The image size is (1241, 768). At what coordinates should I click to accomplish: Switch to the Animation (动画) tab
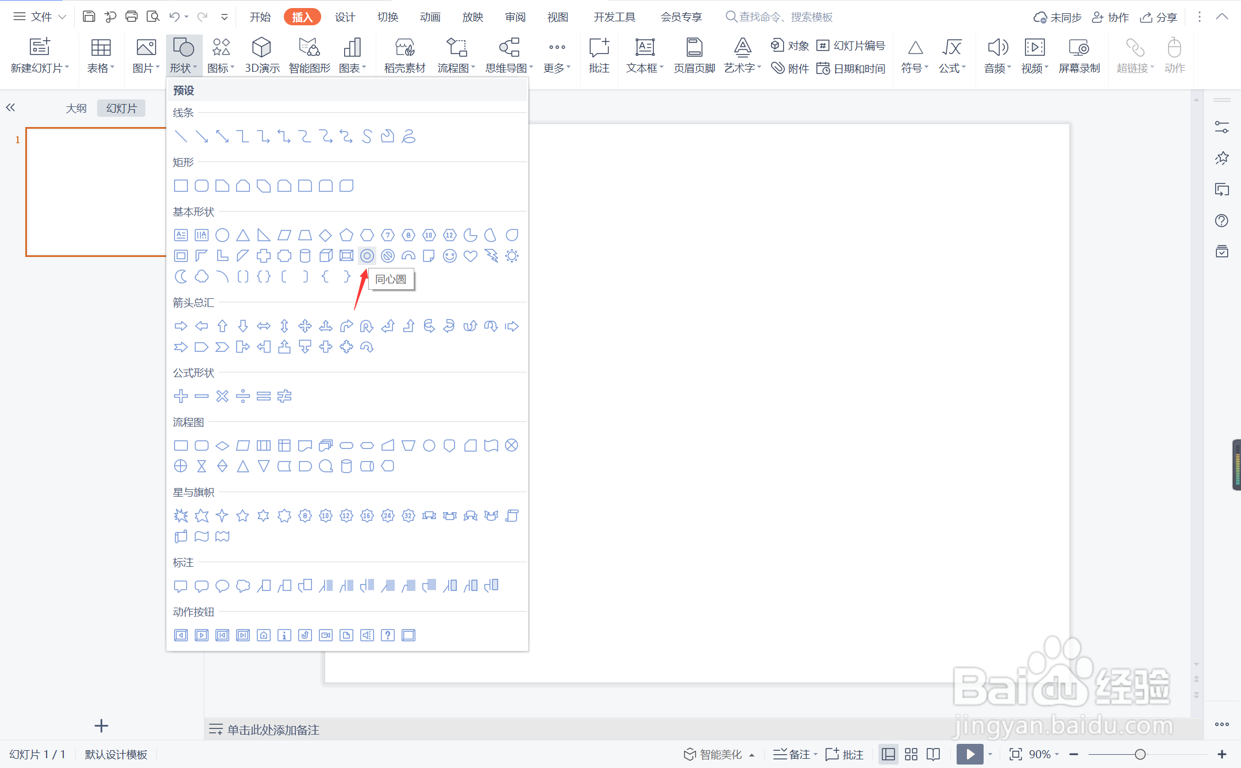tap(430, 17)
